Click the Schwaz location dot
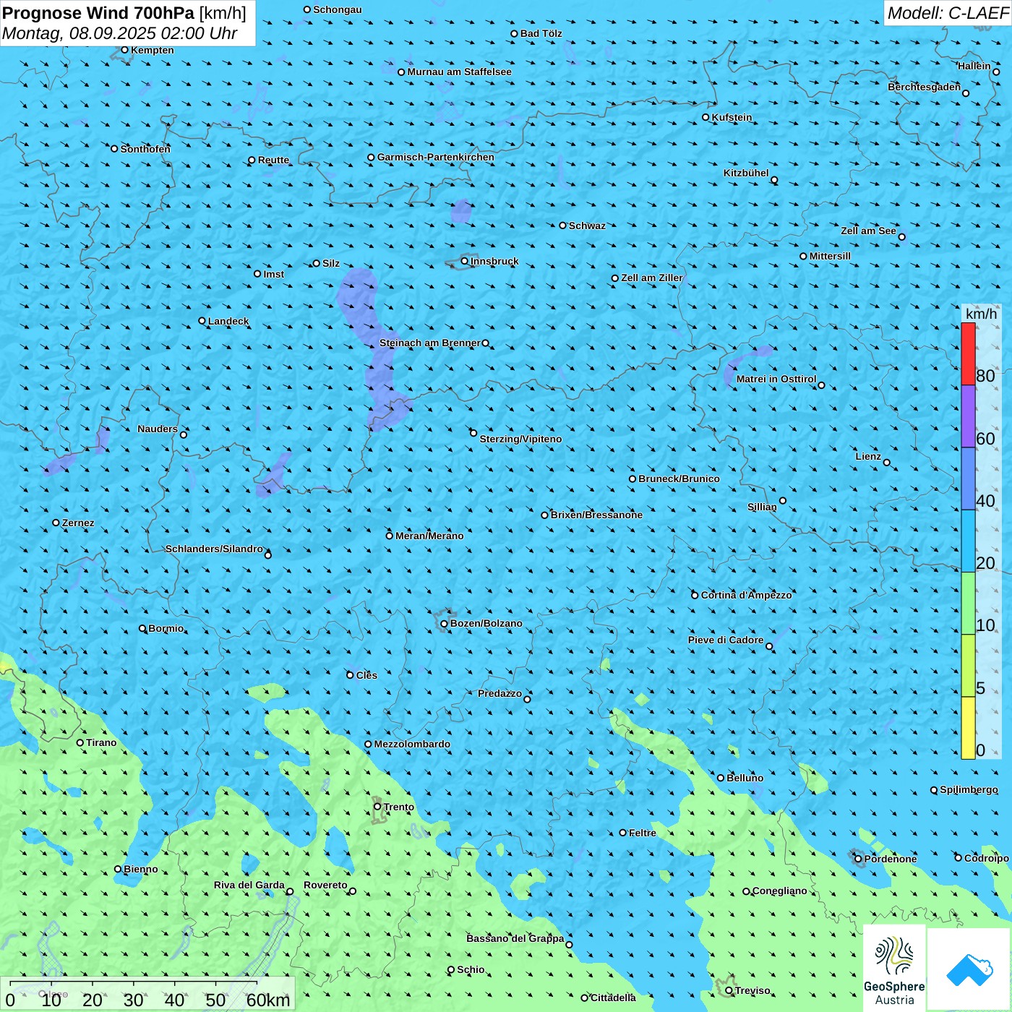The width and height of the screenshot is (1012, 1012). (x=562, y=226)
